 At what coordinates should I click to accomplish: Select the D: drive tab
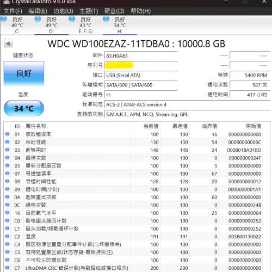pos(51,25)
